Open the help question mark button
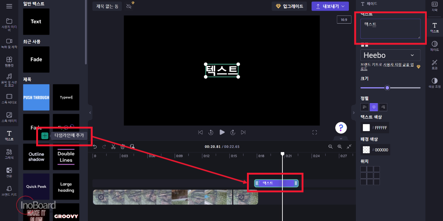The image size is (443, 221). (x=341, y=128)
